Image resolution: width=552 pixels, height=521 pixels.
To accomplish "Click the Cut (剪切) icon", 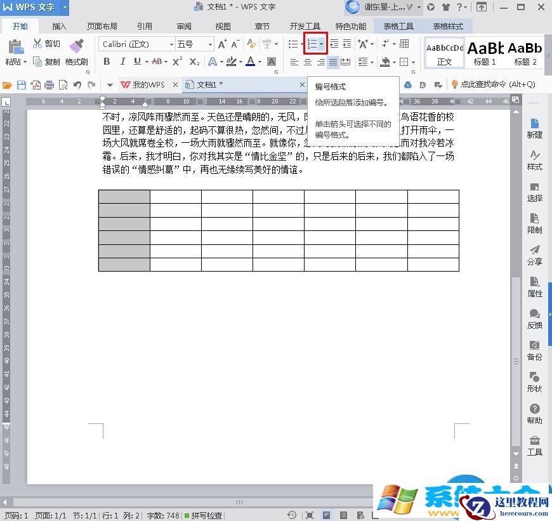I will (x=38, y=43).
